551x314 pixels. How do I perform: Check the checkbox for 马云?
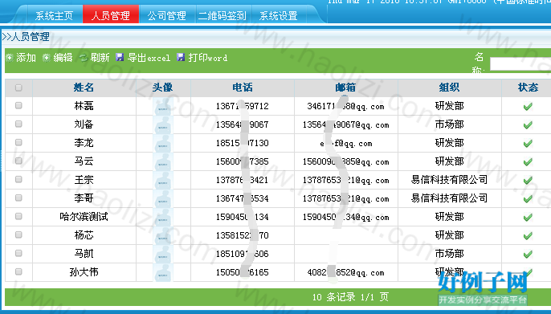18,161
